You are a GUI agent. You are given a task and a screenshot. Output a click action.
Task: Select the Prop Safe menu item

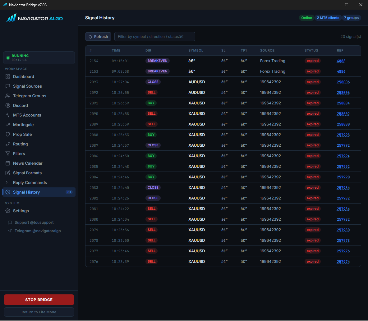[x=39, y=134]
